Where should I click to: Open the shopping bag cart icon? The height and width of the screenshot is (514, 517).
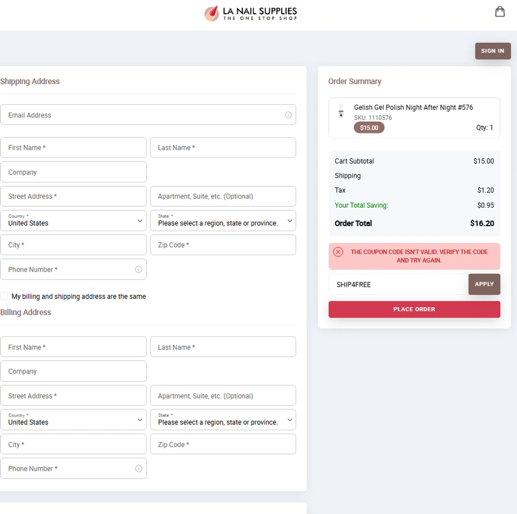(500, 12)
